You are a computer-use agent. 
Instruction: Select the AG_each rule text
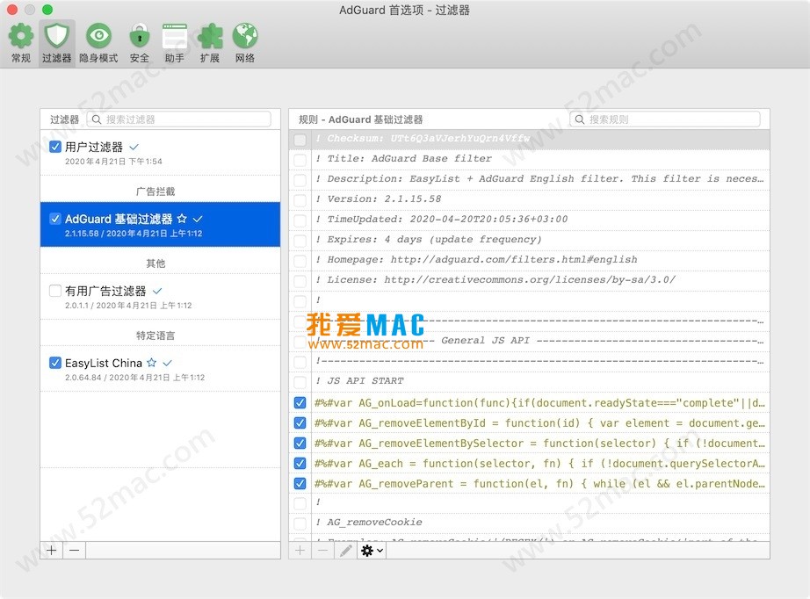539,464
